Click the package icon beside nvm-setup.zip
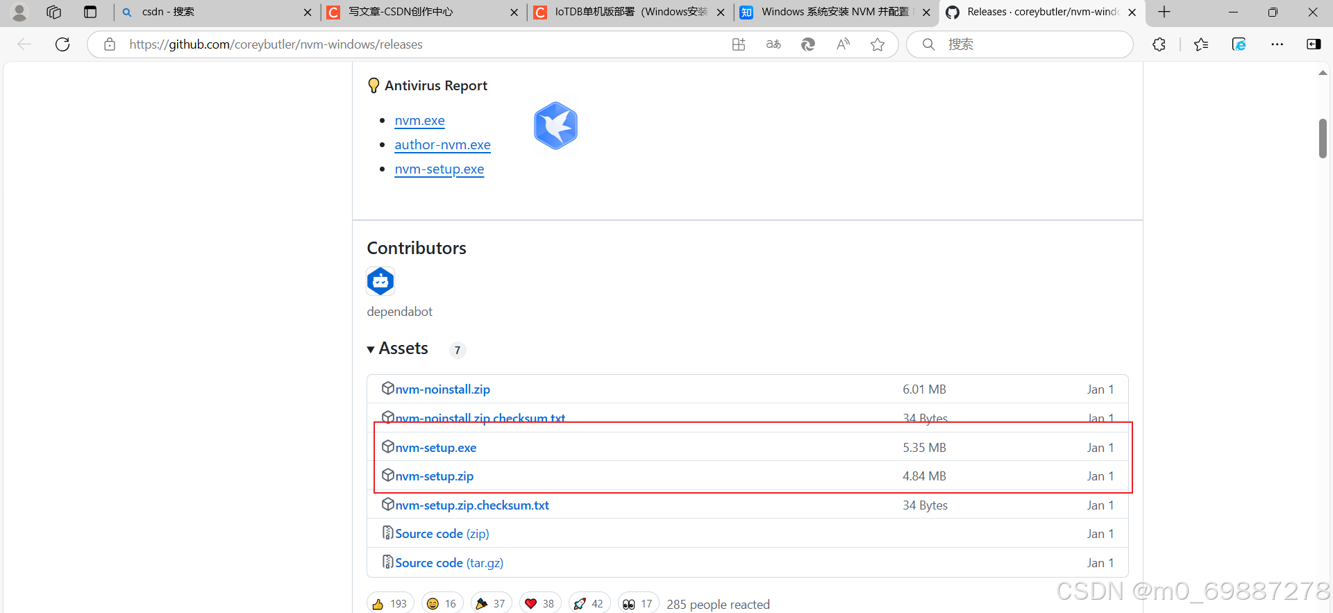The height and width of the screenshot is (613, 1333). click(x=388, y=475)
